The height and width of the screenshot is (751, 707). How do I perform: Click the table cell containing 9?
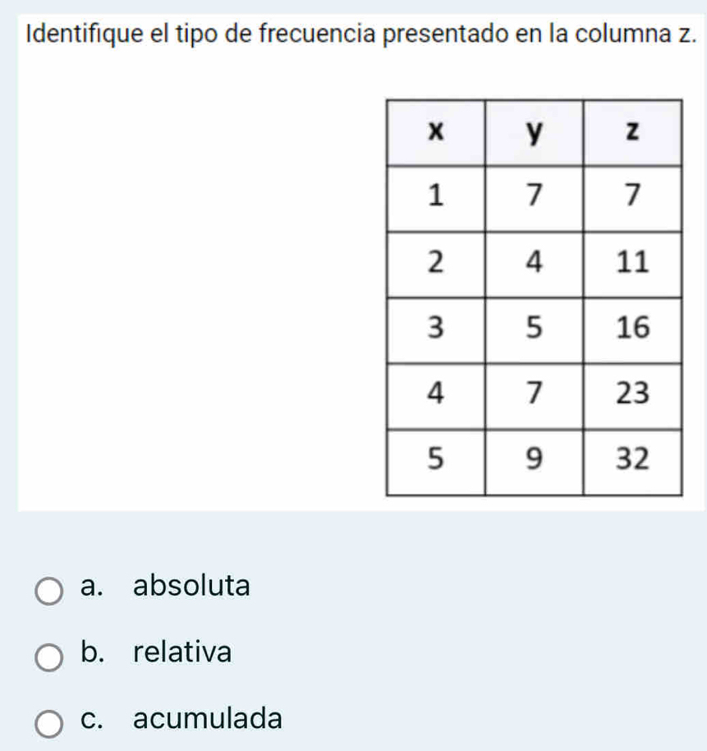click(x=534, y=461)
